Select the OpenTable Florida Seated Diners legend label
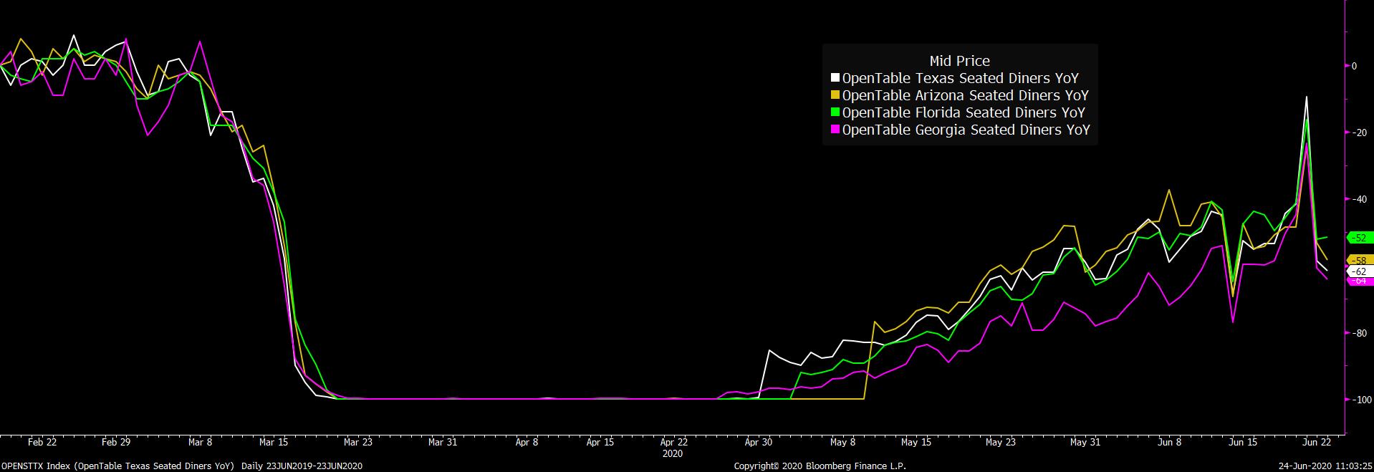Screen dimensions: 1374x472 (963, 113)
